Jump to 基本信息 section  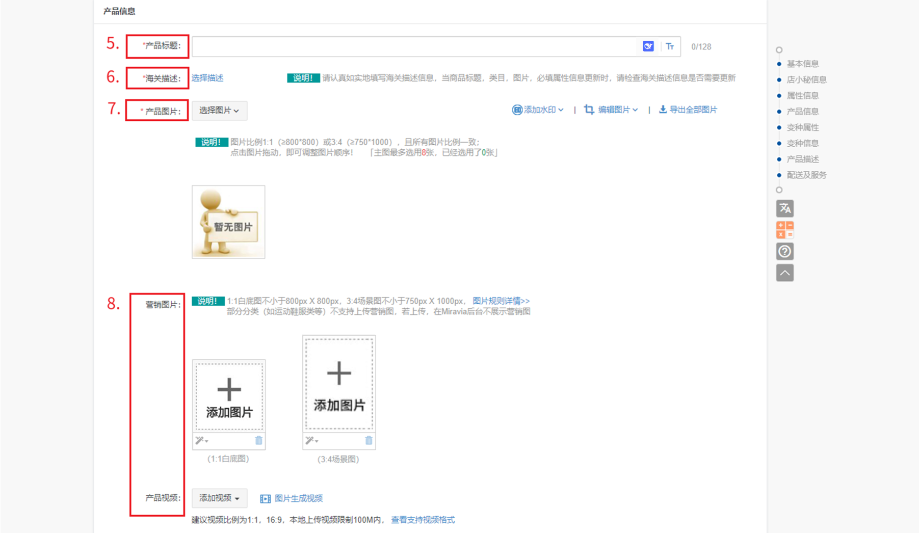click(x=803, y=64)
